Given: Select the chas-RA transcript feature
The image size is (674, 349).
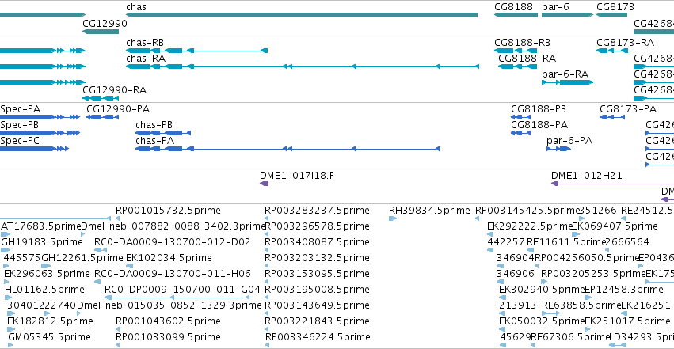Looking at the screenshot, I should pyautogui.click(x=303, y=66).
